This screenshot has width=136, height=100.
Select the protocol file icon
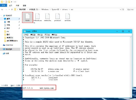coord(57,17)
